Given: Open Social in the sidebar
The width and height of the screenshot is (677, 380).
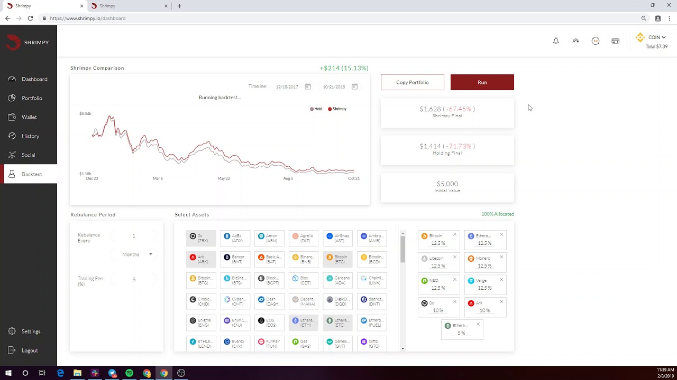Looking at the screenshot, I should (29, 155).
